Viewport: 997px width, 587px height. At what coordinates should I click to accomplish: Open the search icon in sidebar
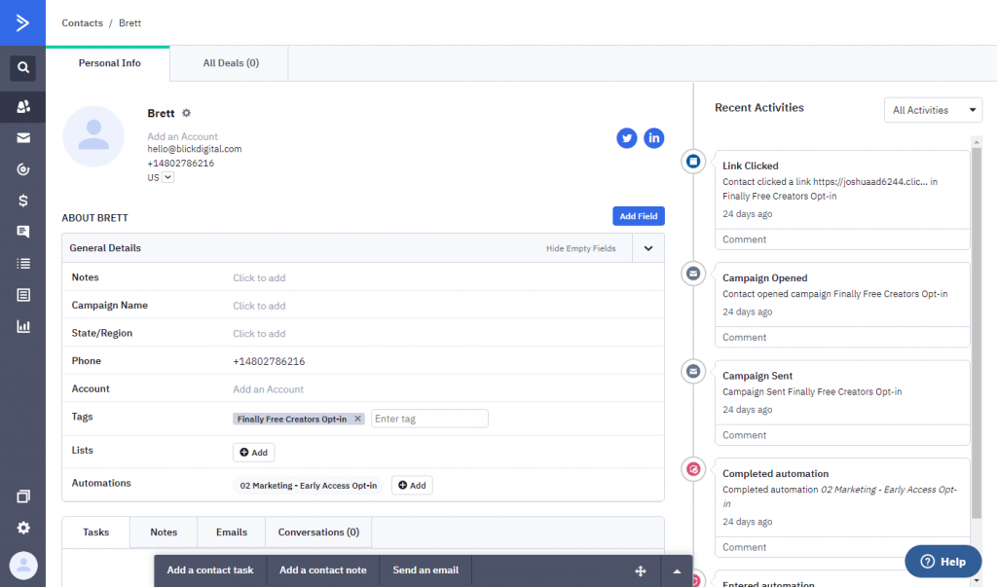(23, 67)
